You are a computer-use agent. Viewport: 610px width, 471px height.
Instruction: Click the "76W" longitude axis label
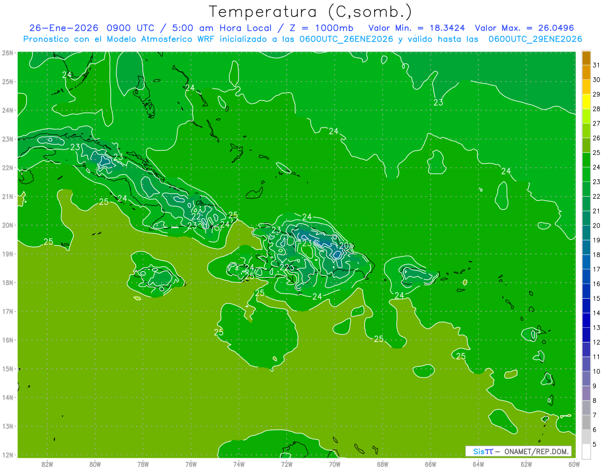pyautogui.click(x=191, y=464)
